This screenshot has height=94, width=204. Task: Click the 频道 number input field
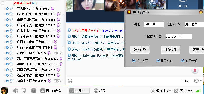pos(154,24)
